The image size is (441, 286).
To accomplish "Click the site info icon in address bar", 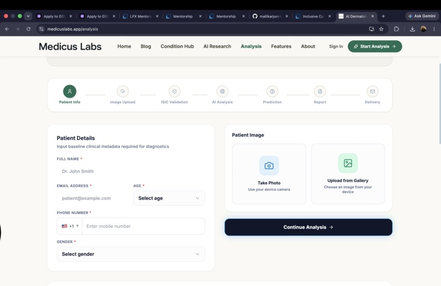I will 42,29.
